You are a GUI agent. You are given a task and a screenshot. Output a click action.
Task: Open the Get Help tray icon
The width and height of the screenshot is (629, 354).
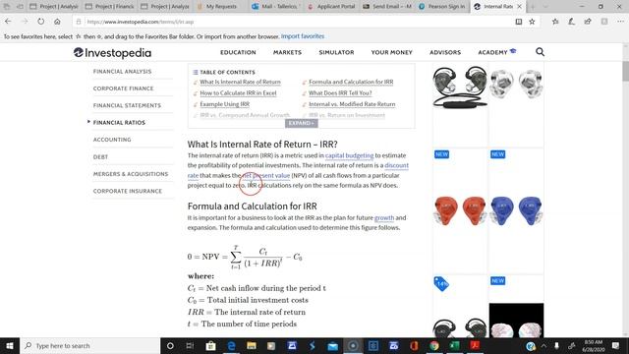coord(531,345)
